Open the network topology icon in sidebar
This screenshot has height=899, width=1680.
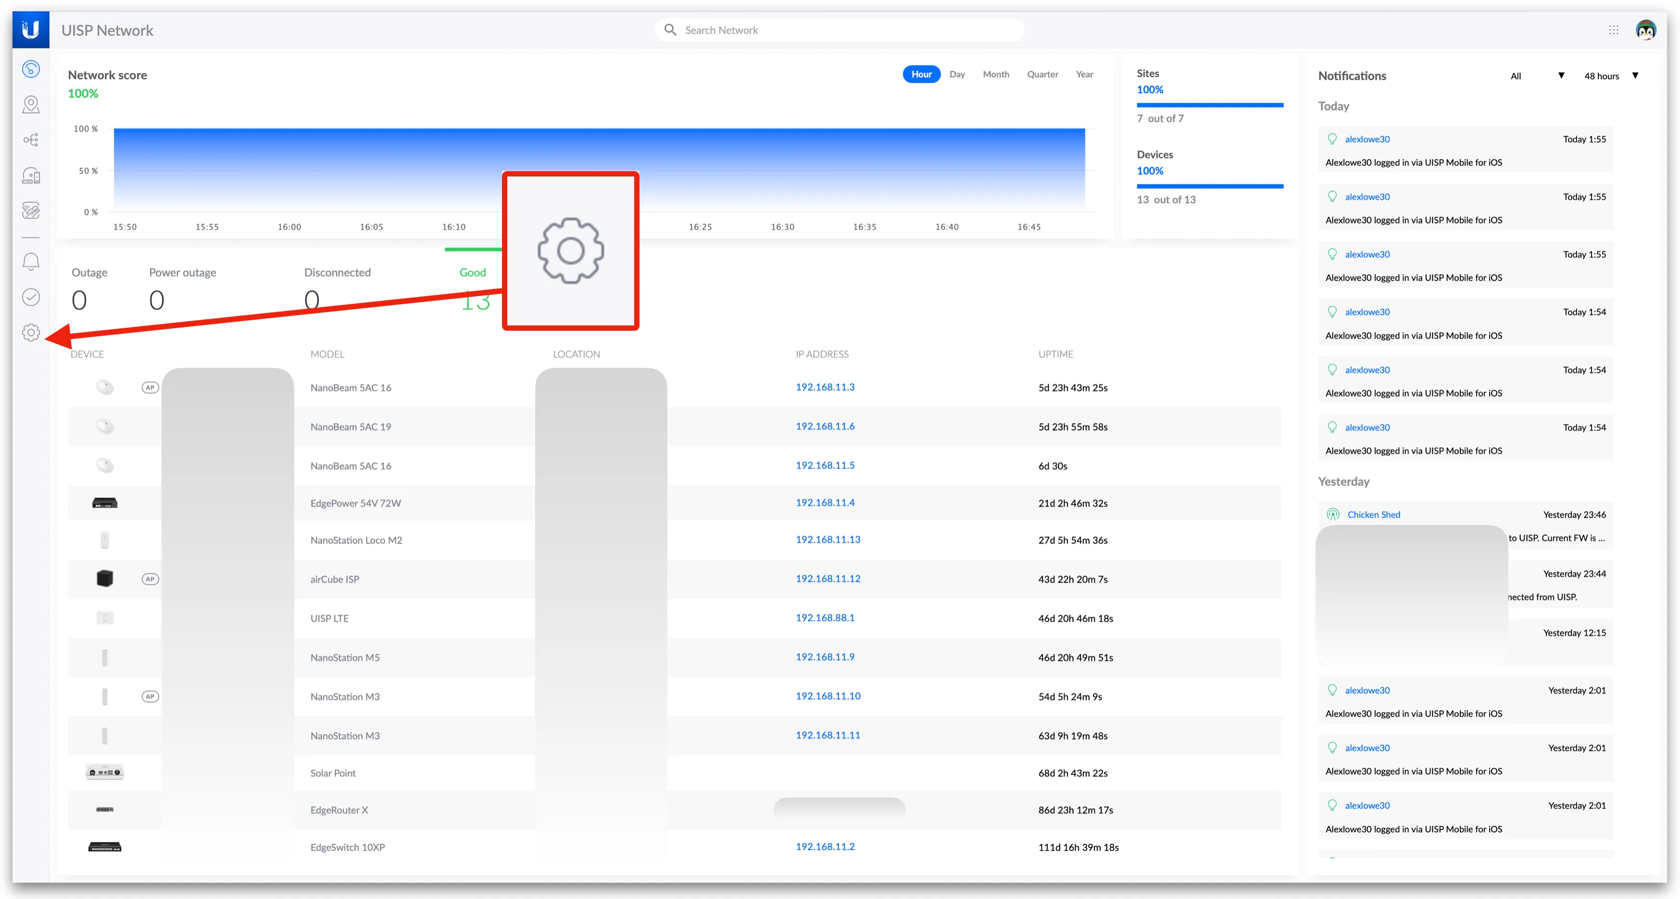(31, 139)
